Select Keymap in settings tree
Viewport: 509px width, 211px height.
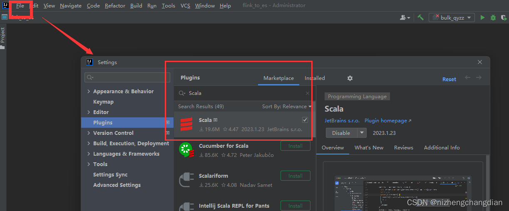103,102
